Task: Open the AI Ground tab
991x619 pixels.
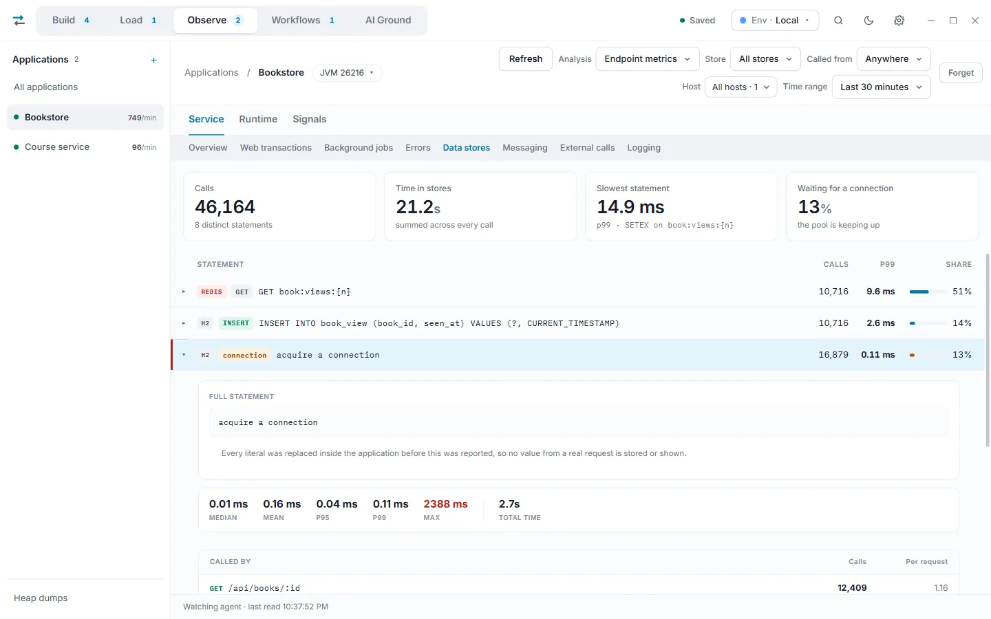Action: 388,20
